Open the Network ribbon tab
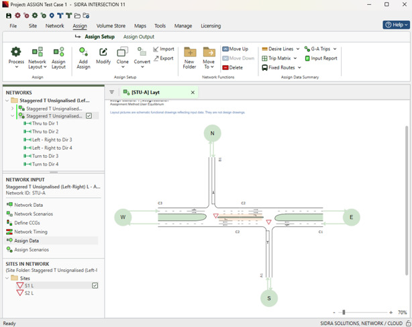 (x=54, y=26)
